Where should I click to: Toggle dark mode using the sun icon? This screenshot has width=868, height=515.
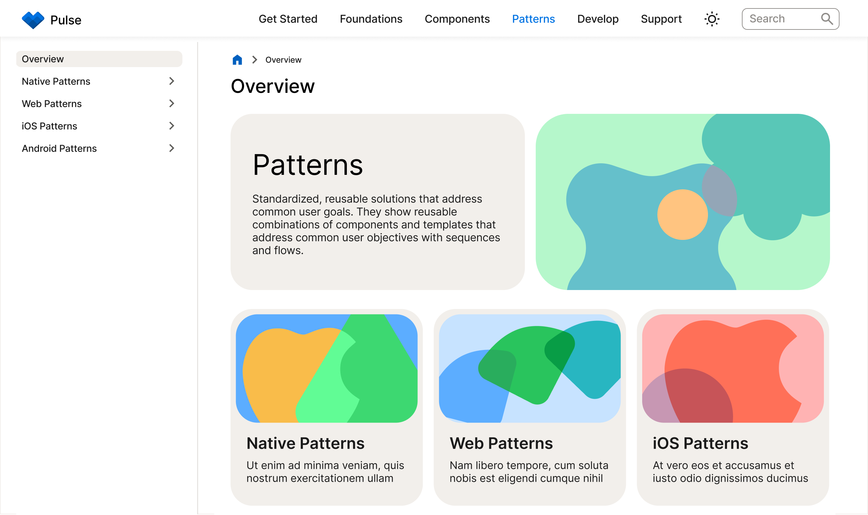[712, 19]
